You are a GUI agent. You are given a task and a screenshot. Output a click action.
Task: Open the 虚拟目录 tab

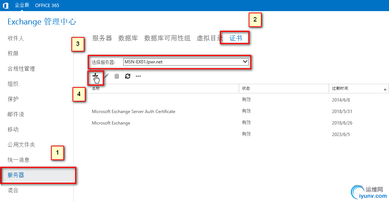[209, 38]
